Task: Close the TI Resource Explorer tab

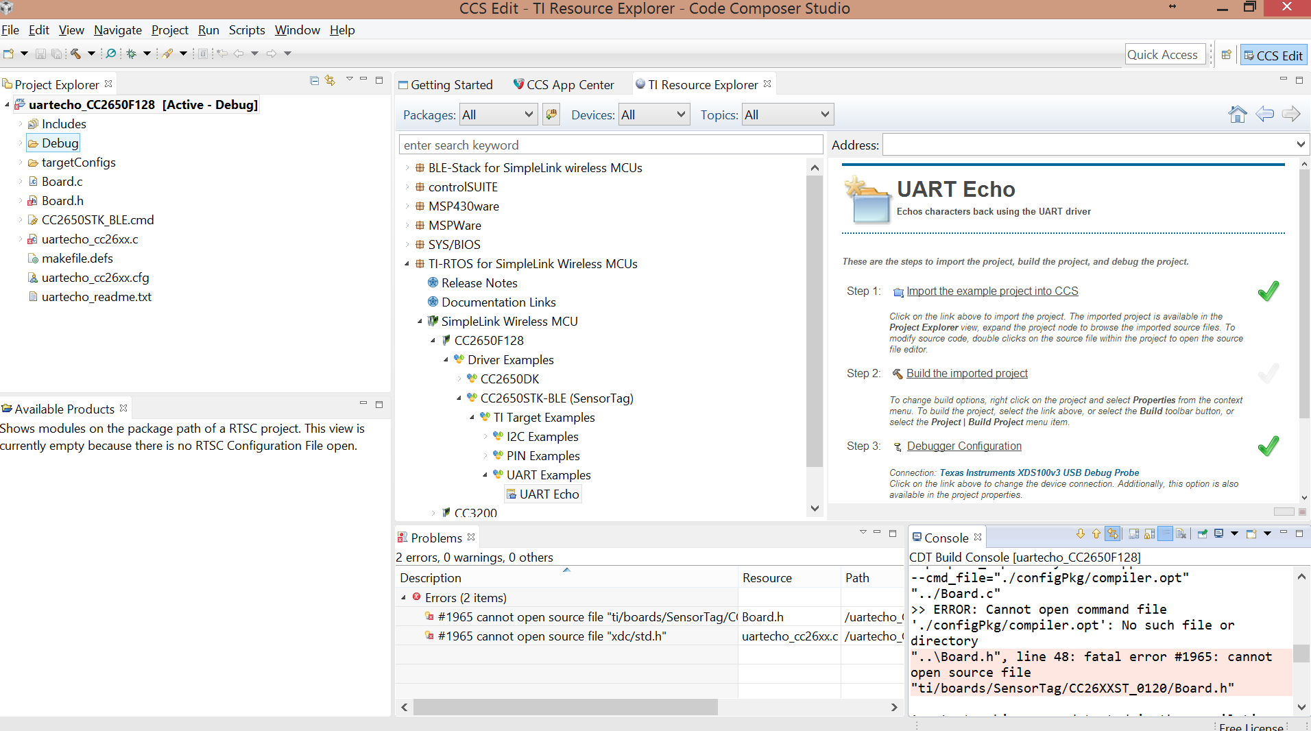Action: click(x=767, y=84)
